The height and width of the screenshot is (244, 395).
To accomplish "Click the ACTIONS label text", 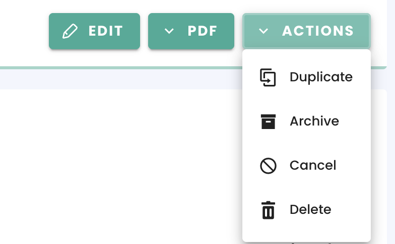I will pyautogui.click(x=318, y=31).
